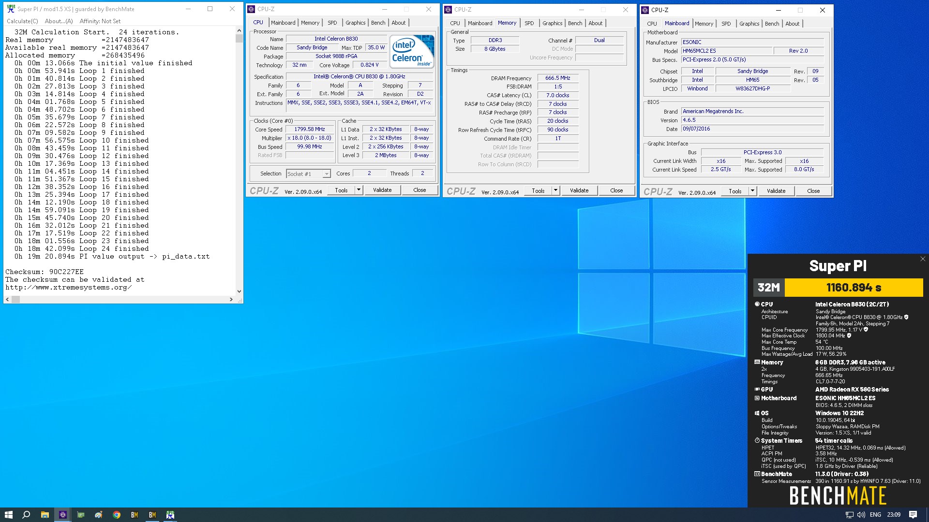The height and width of the screenshot is (522, 929).
Task: Click the CAS# Latency value 7.0 clocks
Action: (x=558, y=95)
